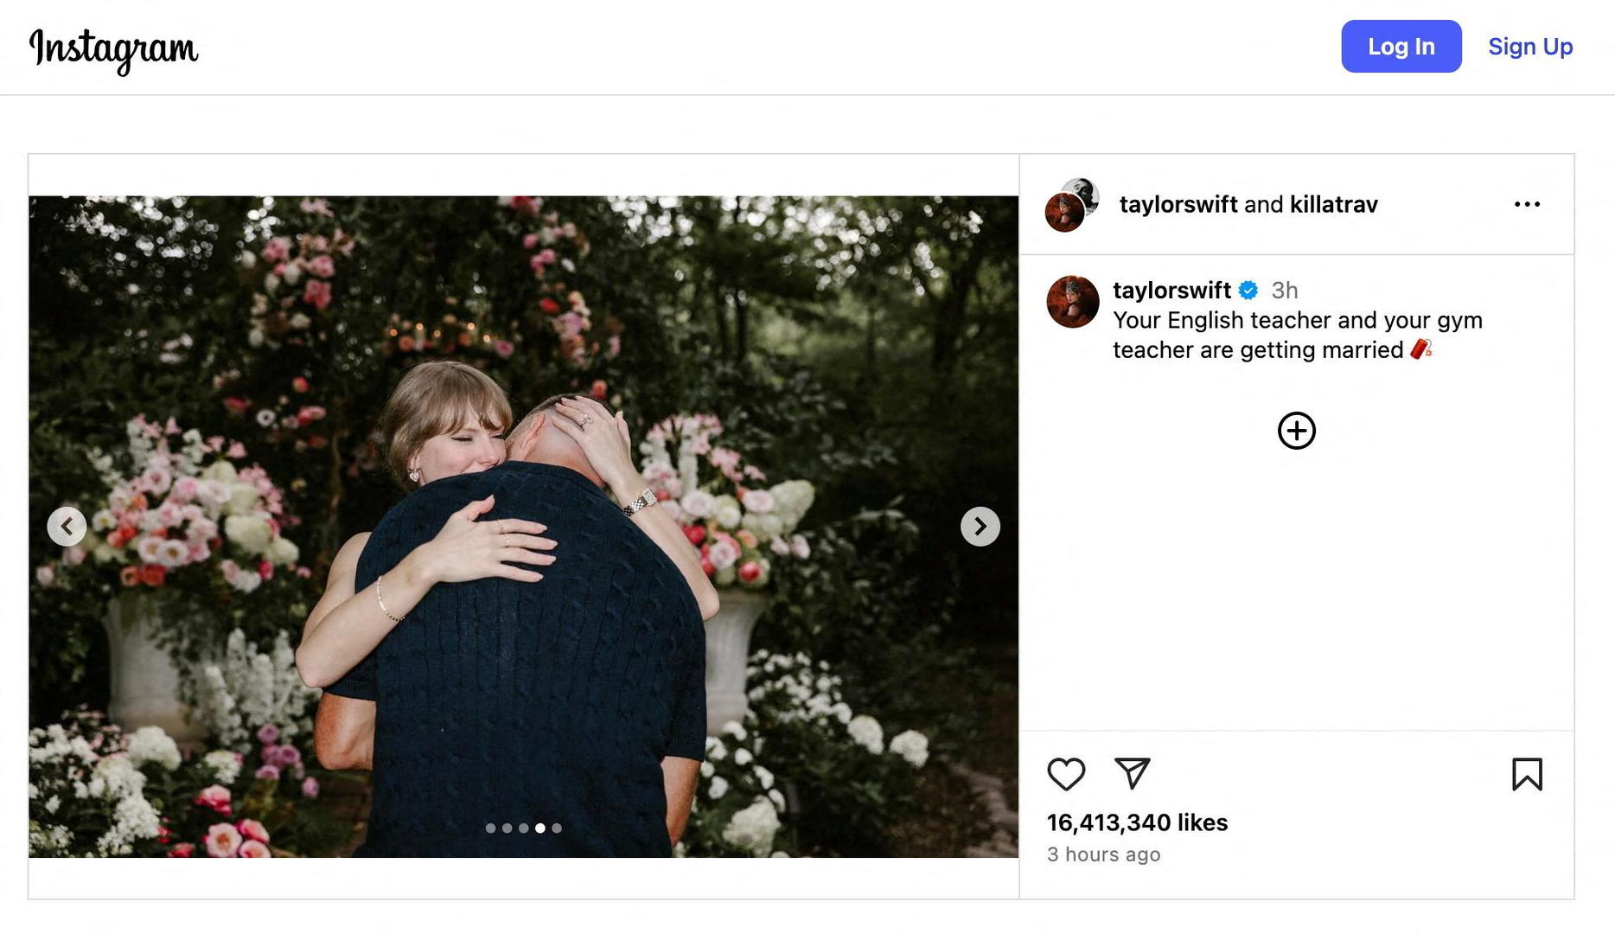Image resolution: width=1615 pixels, height=934 pixels.
Task: Click the stacked collaborator avatars in header
Action: click(1071, 205)
